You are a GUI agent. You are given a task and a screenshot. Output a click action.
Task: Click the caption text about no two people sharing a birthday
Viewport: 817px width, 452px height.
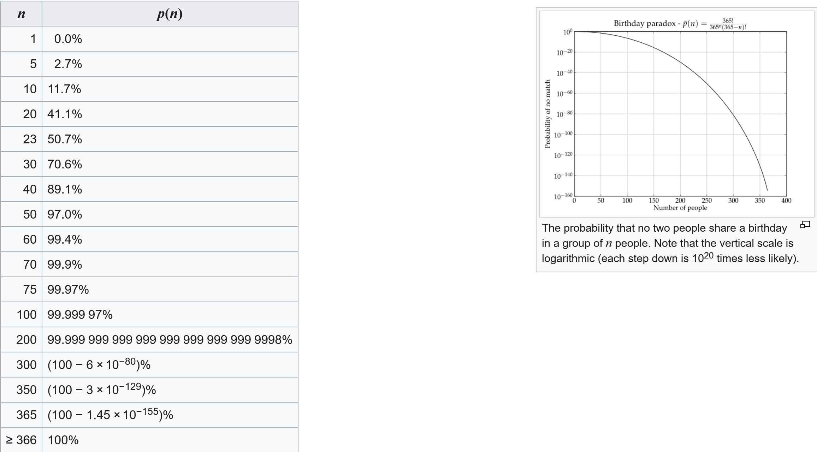pos(670,243)
